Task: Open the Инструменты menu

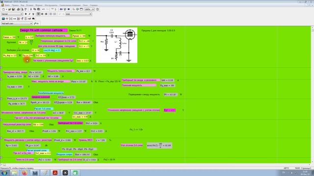Action: click(51, 5)
